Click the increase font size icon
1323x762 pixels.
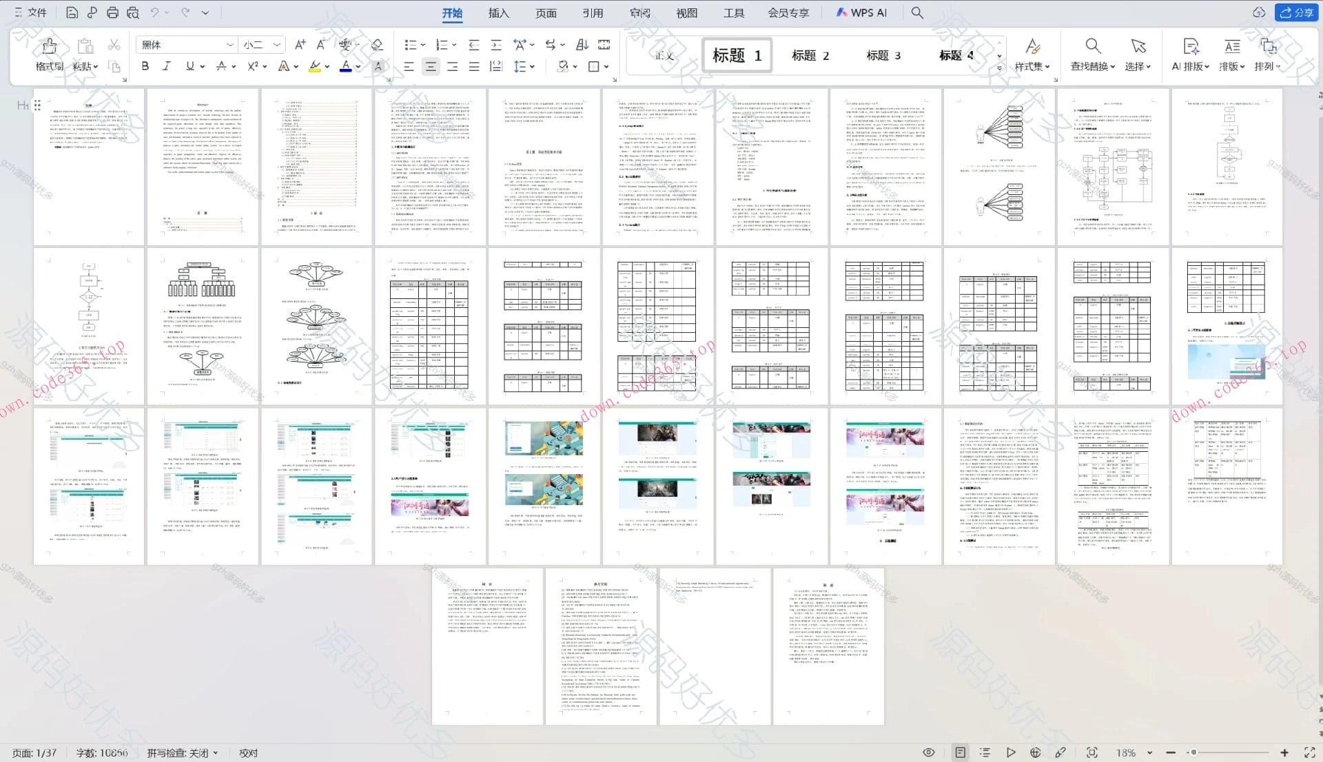[300, 45]
